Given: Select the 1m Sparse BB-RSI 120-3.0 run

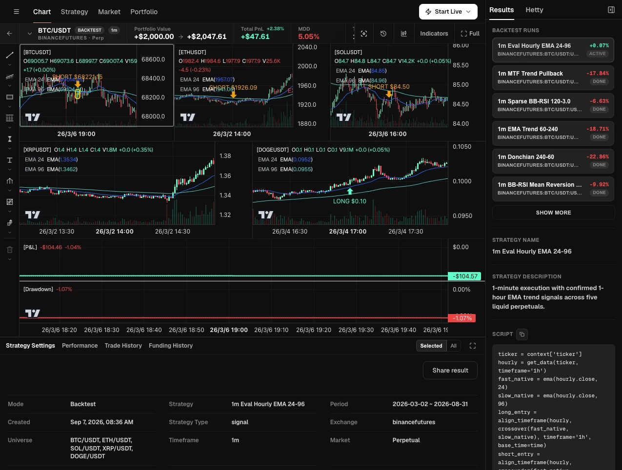Looking at the screenshot, I should point(553,105).
